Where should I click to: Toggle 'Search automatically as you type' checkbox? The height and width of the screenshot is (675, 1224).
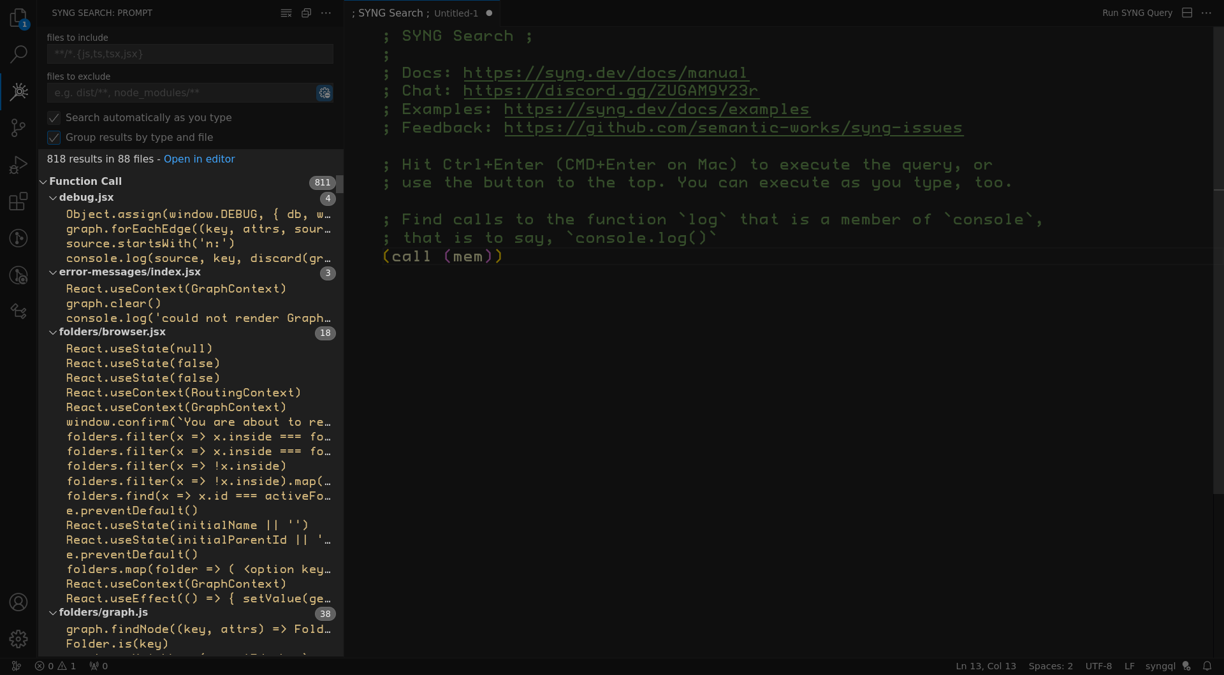pyautogui.click(x=54, y=118)
